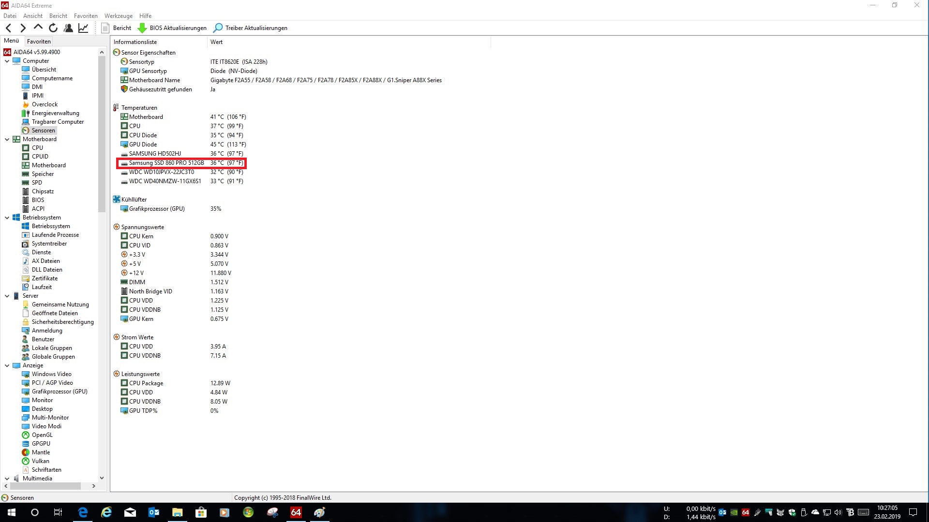Go forward with the toolbar forward arrow
Viewport: 929px width, 522px height.
(x=23, y=28)
